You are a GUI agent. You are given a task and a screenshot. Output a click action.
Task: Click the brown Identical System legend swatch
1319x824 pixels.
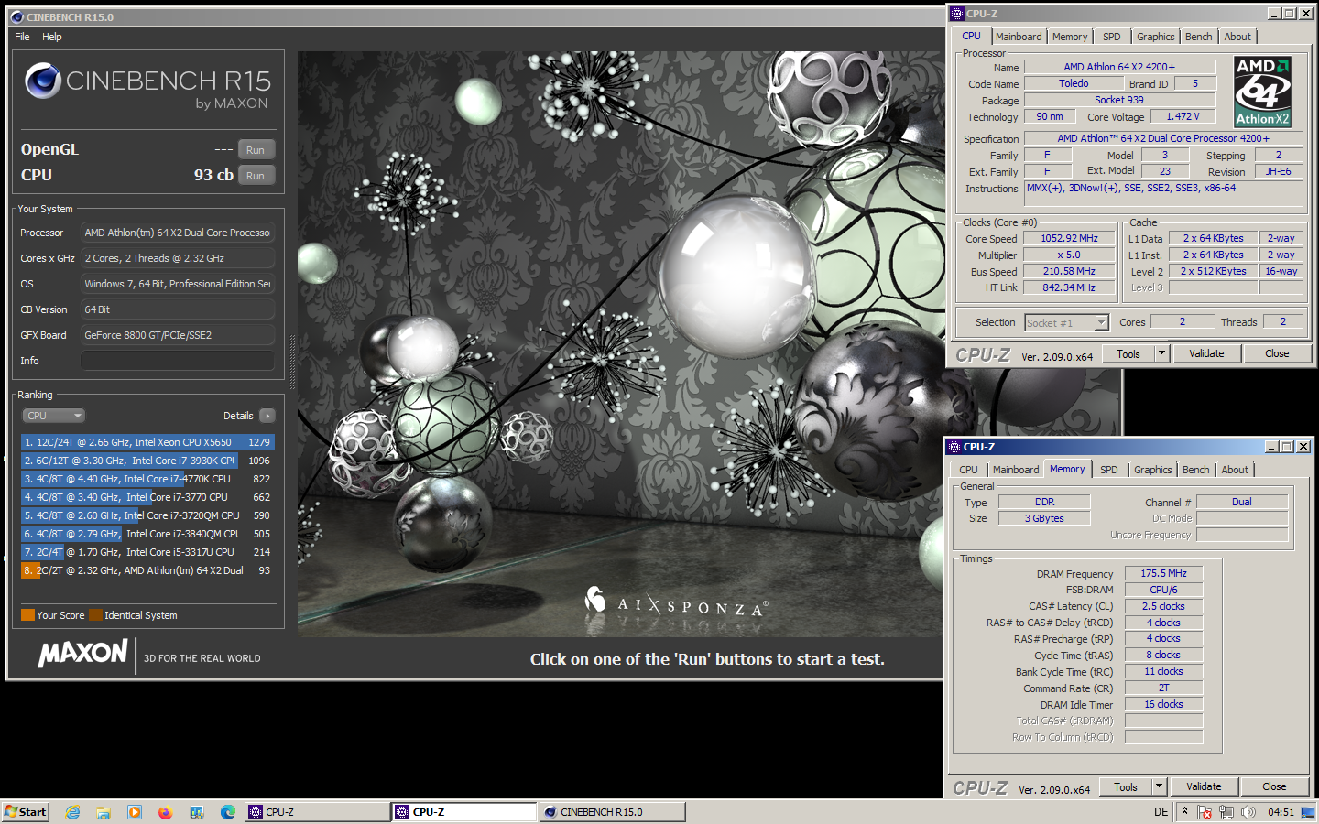(95, 615)
